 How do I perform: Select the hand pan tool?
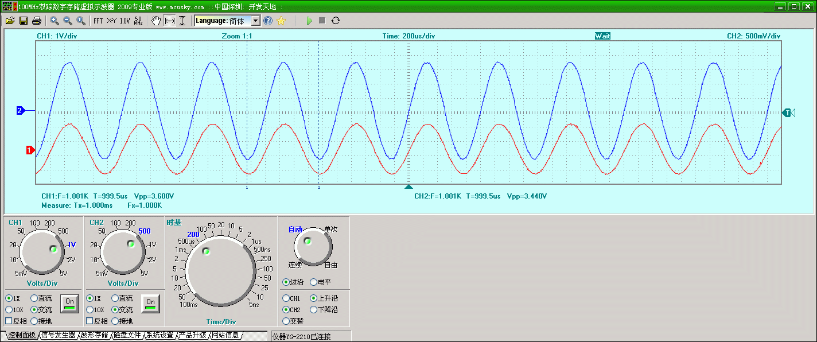pos(155,21)
